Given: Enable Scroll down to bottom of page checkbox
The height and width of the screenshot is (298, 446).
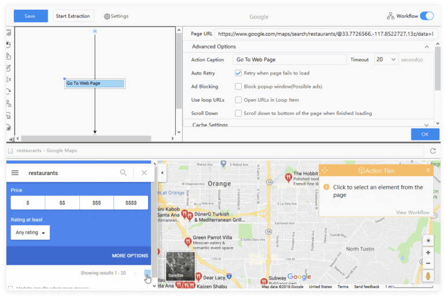Looking at the screenshot, I should [238, 113].
